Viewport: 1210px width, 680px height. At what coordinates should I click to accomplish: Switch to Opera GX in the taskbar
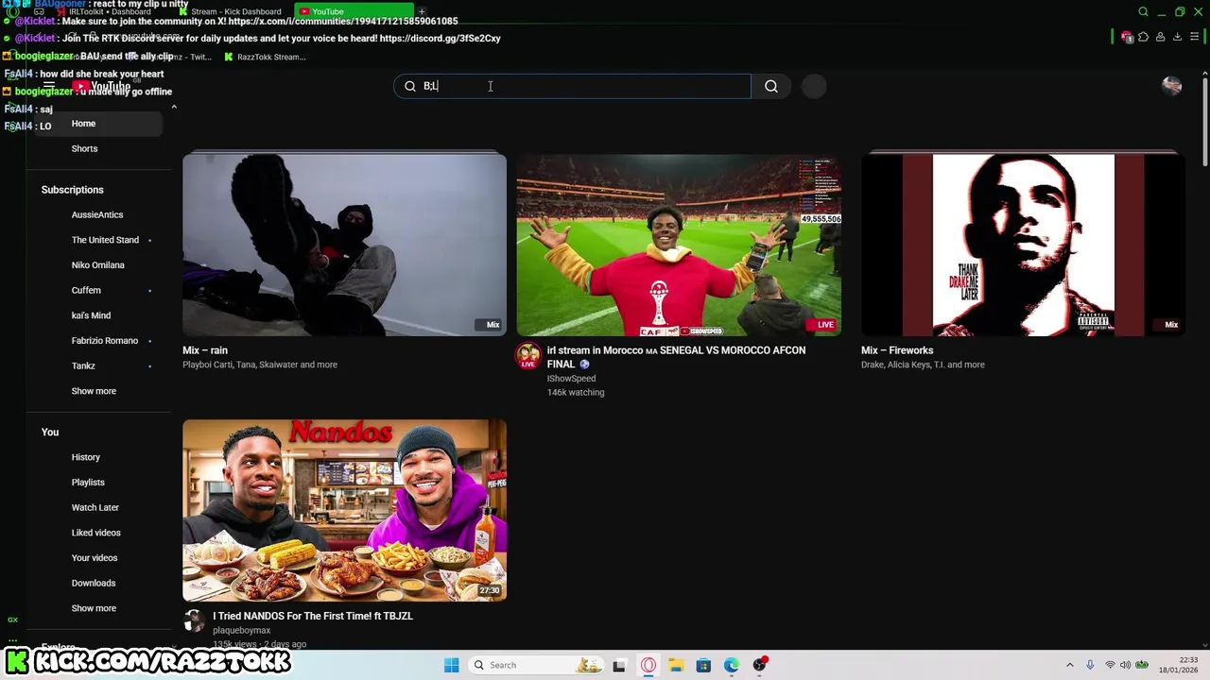(x=648, y=665)
